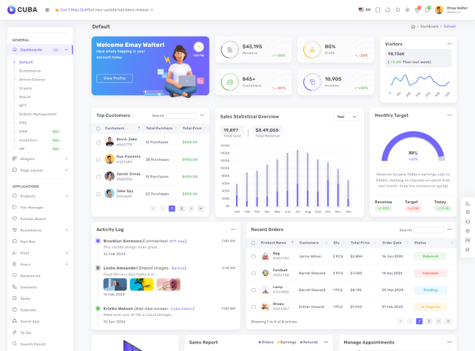Open options menu on Visitors card
Viewport: 475px width, 351px height.
point(449,44)
